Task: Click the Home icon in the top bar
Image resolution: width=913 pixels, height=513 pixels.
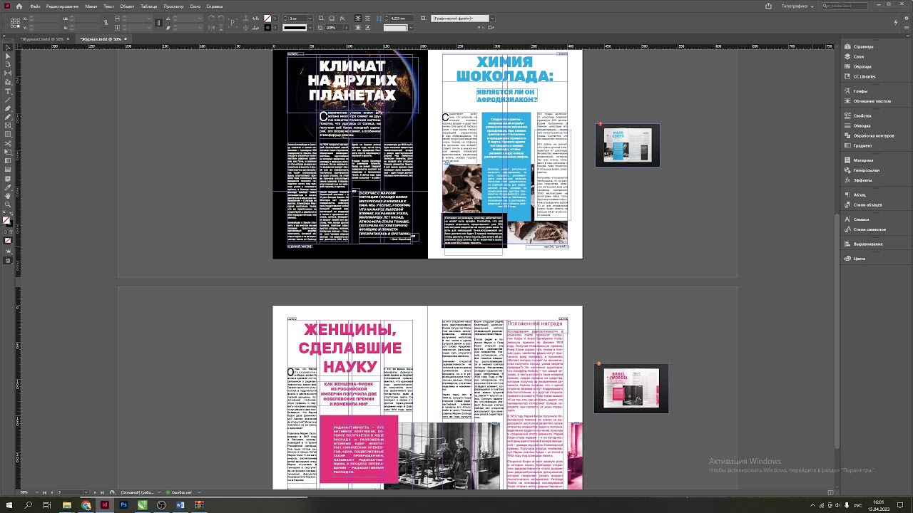Action: (x=19, y=6)
